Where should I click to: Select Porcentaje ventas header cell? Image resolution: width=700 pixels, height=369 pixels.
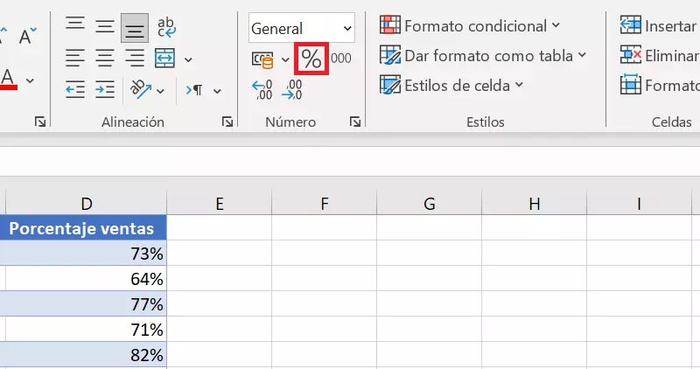(83, 228)
